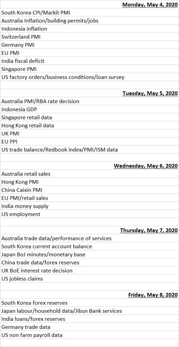
Task: Click UK BoE interest rate decision row
Action: pos(89,270)
